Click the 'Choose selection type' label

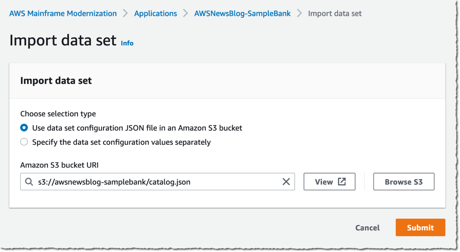[58, 114]
